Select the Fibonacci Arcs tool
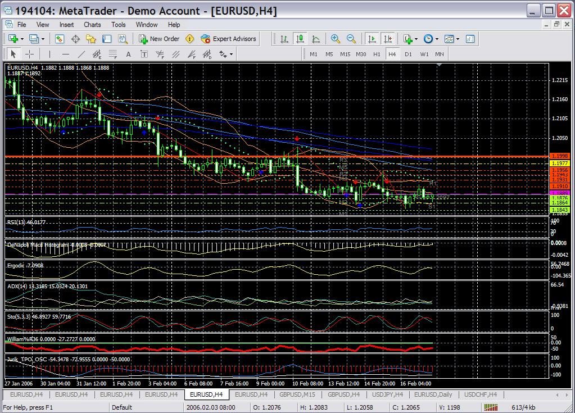The height and width of the screenshot is (413, 575). [160, 55]
